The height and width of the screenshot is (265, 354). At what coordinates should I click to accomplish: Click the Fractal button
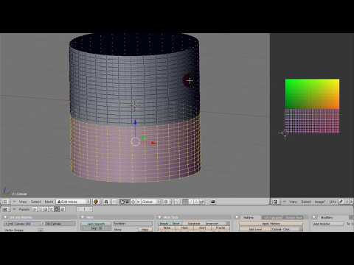click(221, 228)
